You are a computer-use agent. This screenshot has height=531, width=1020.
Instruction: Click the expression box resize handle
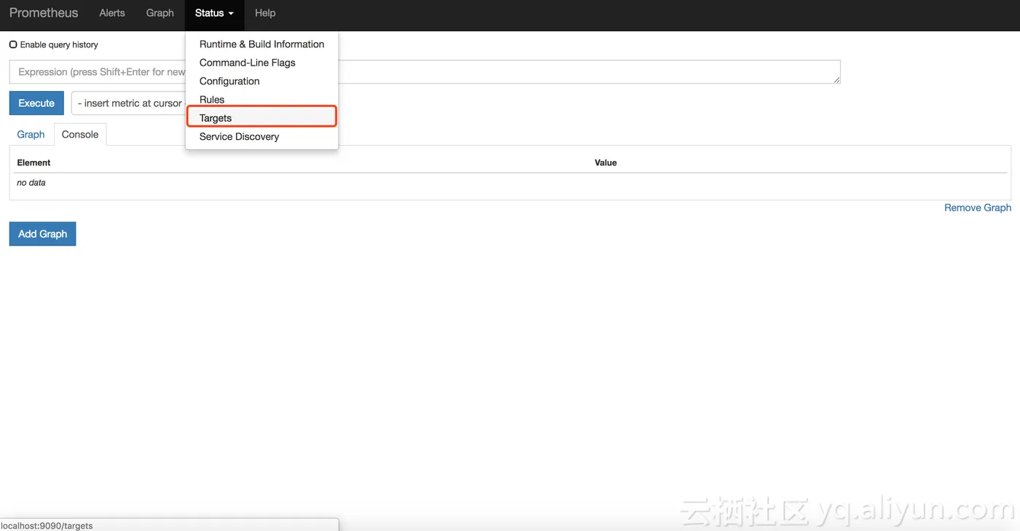tap(836, 80)
